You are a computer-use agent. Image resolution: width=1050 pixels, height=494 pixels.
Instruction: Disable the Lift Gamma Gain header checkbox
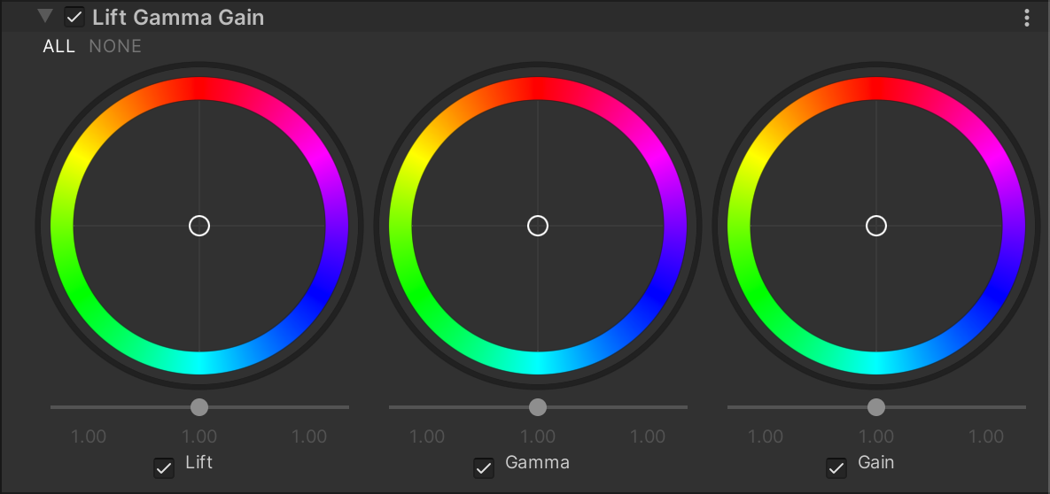(74, 18)
